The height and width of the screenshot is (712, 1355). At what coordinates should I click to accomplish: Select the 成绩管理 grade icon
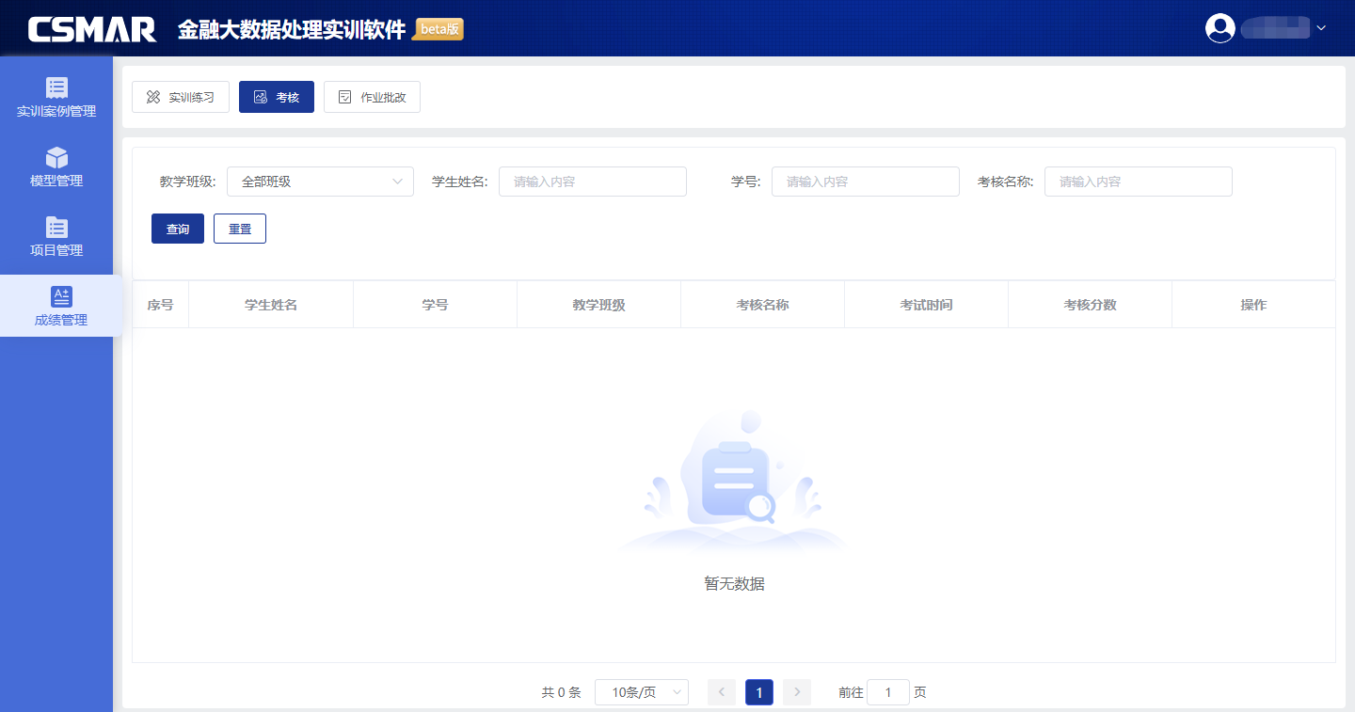pos(61,297)
